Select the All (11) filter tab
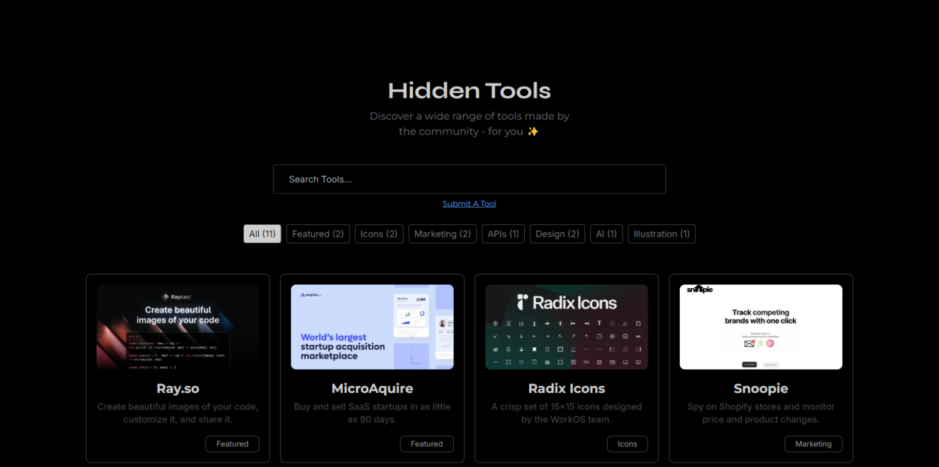Image resolution: width=939 pixels, height=467 pixels. [x=262, y=233]
